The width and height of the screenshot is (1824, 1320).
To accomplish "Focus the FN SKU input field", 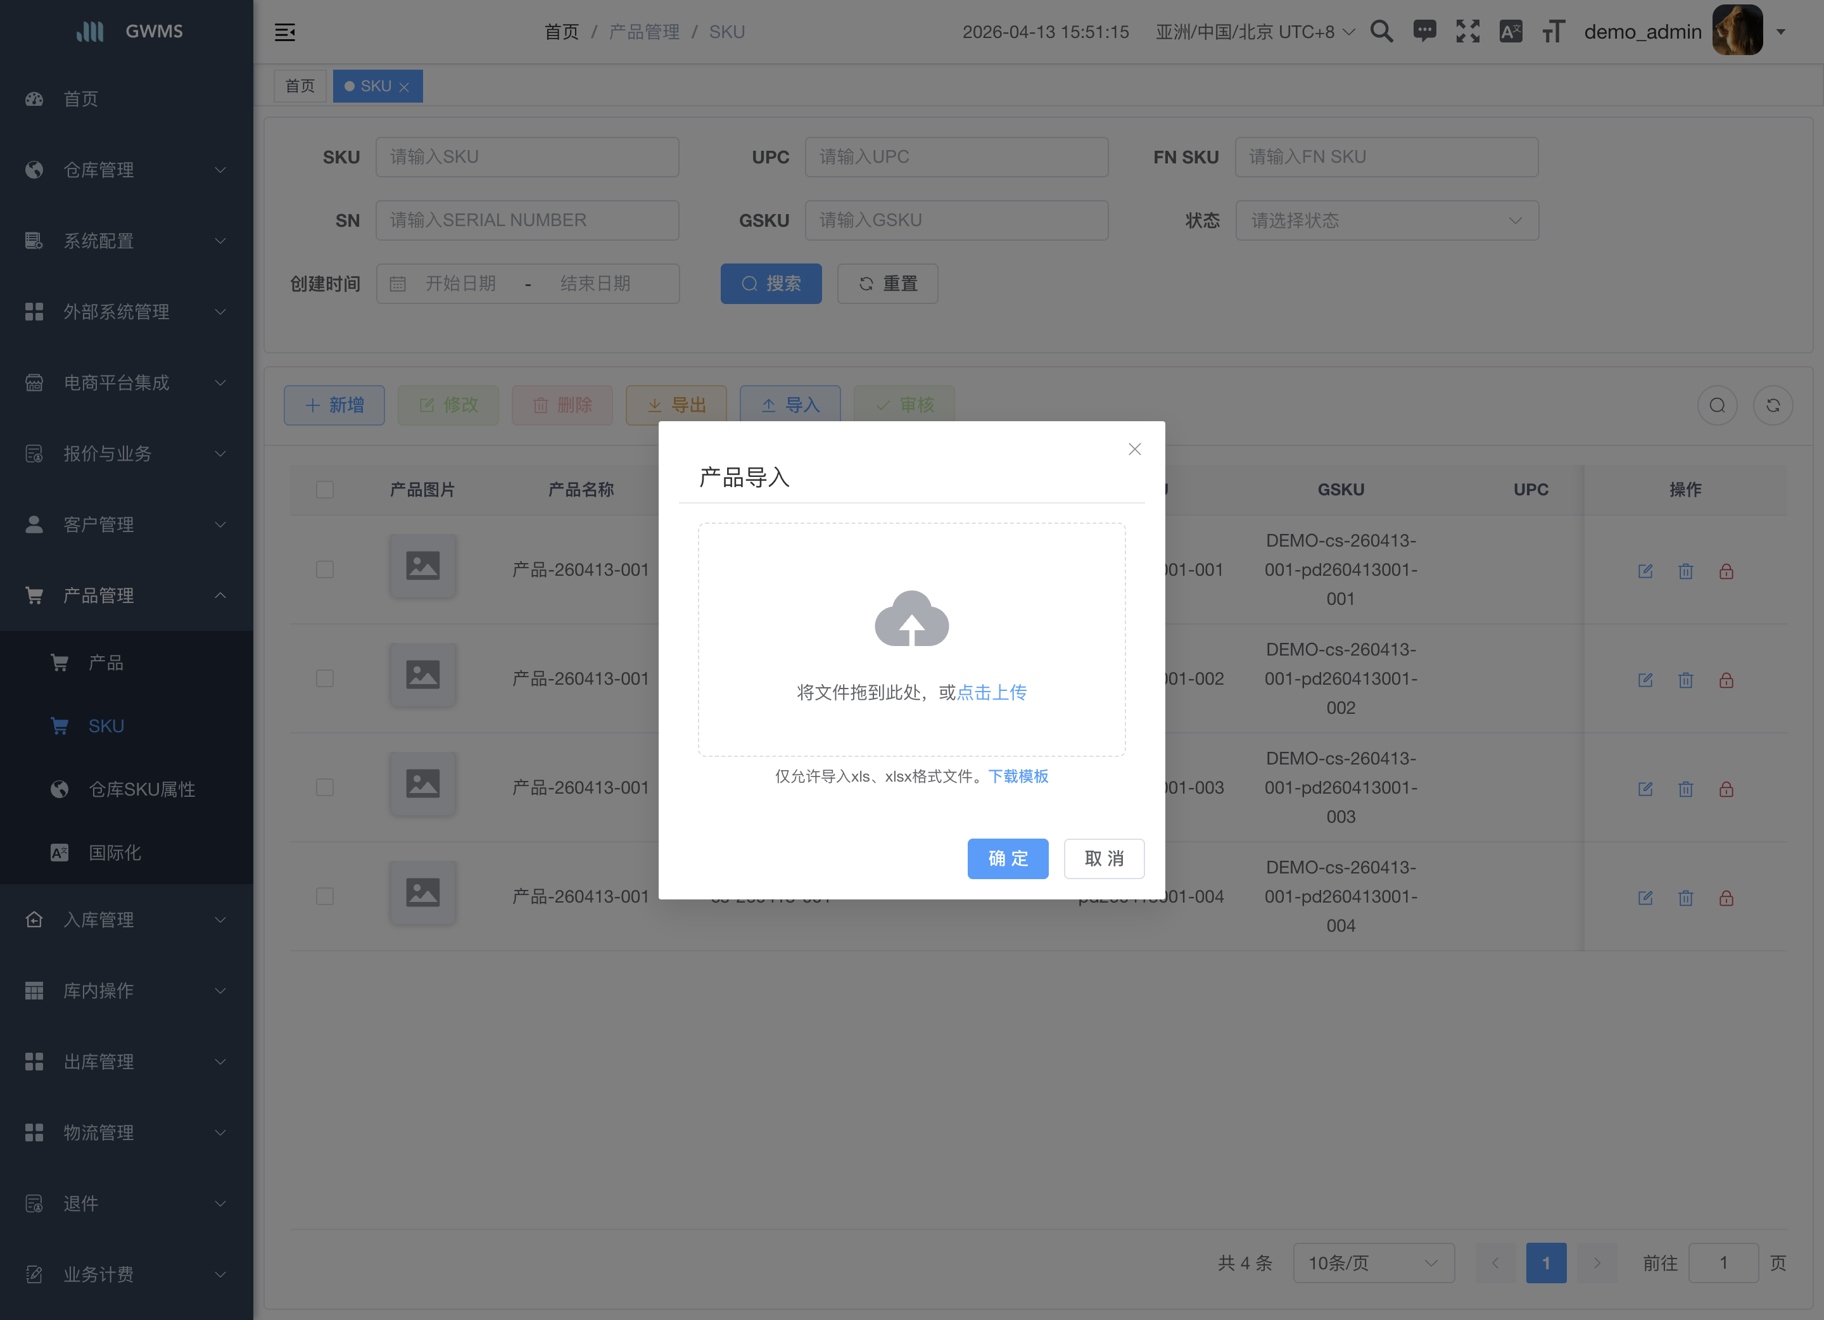I will pyautogui.click(x=1386, y=157).
